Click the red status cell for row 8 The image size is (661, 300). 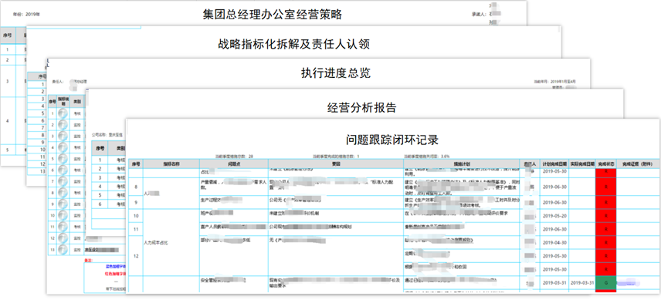[605, 187]
